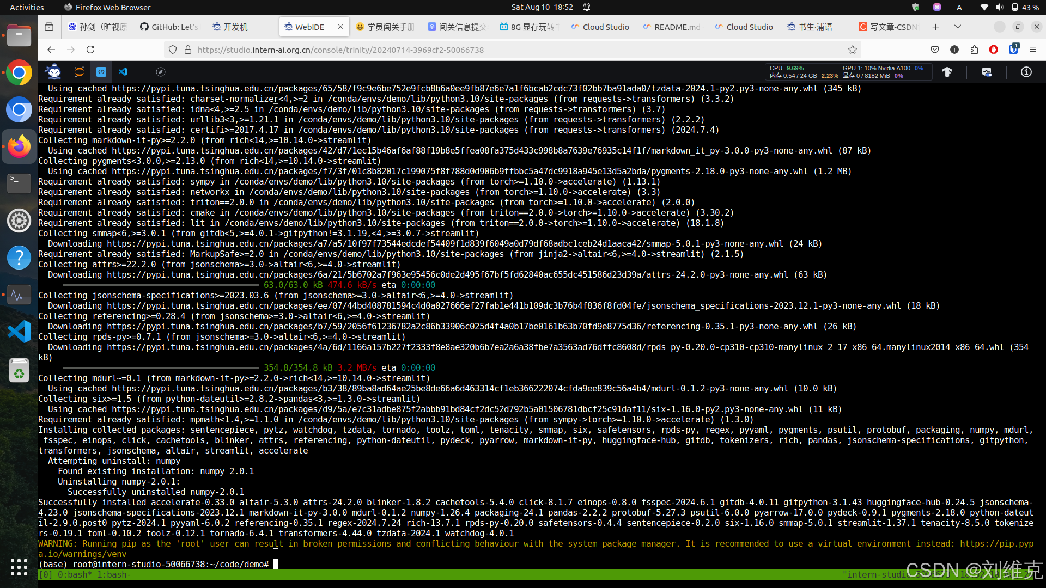Viewport: 1046px width, 588px height.
Task: Open a new browser tab
Action: pyautogui.click(x=935, y=27)
